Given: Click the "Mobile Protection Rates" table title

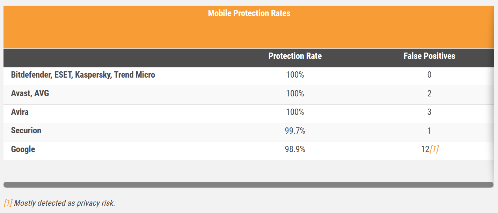Looking at the screenshot, I should point(249,13).
